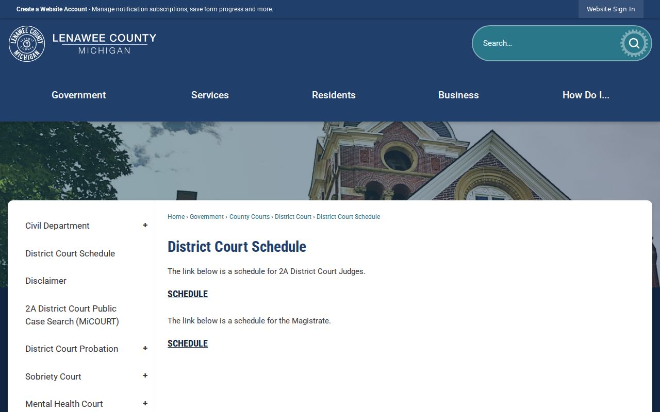Image resolution: width=660 pixels, height=412 pixels.
Task: Open the Magistrate SCHEDULE link
Action: click(188, 344)
